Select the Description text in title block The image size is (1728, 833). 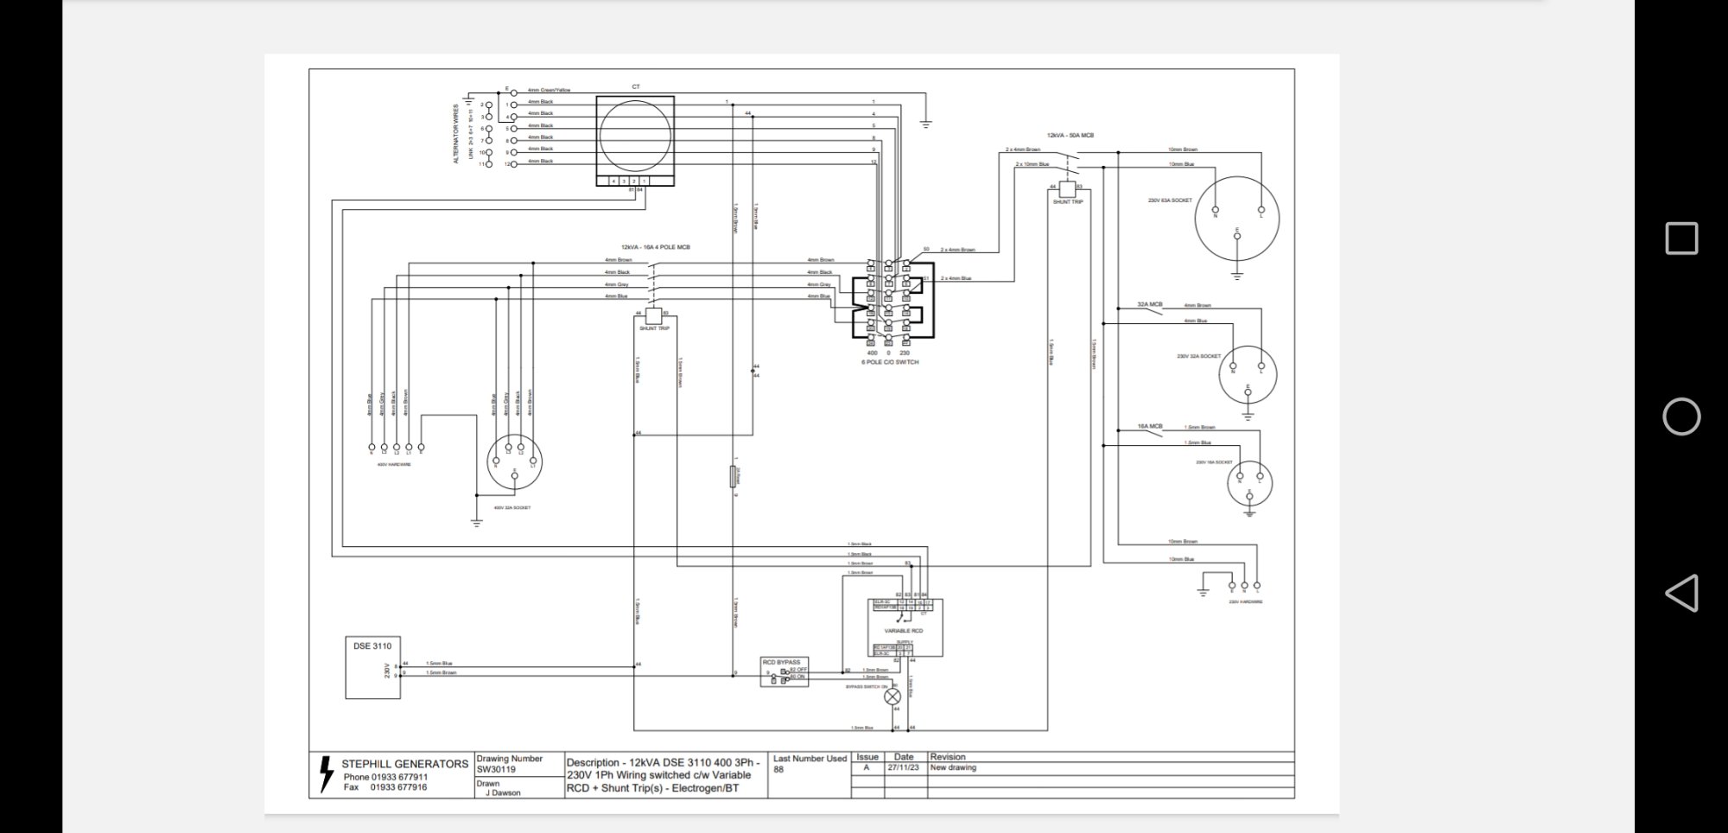point(664,775)
